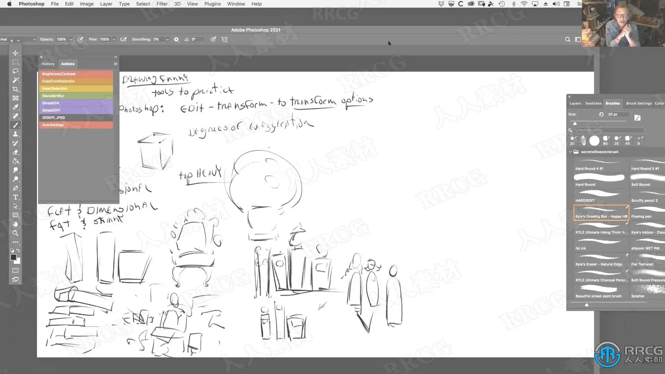This screenshot has width=665, height=374.
Task: Select the Crop tool
Action: coord(16,89)
